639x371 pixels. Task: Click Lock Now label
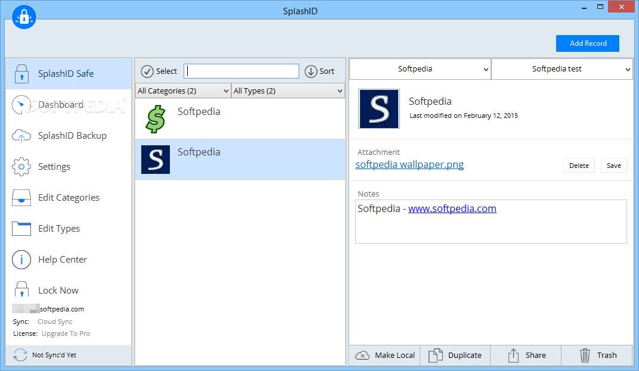pyautogui.click(x=58, y=291)
